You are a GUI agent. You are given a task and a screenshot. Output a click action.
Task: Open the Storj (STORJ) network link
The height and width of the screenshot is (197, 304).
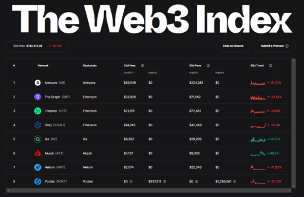click(x=55, y=125)
